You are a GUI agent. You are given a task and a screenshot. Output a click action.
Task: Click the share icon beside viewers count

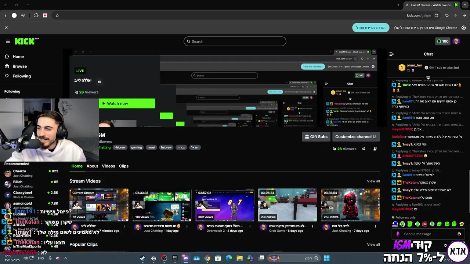tap(363, 149)
